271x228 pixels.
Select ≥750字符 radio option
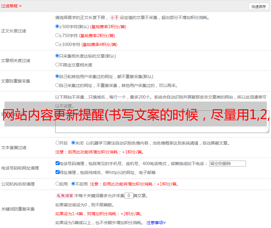click(57, 35)
